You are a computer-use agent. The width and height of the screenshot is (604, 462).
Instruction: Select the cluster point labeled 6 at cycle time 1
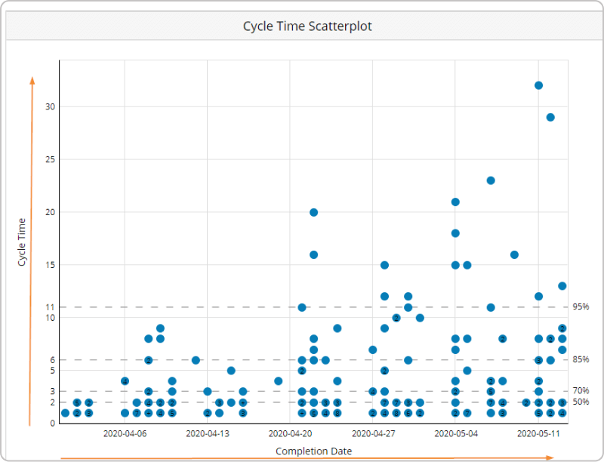(408, 413)
